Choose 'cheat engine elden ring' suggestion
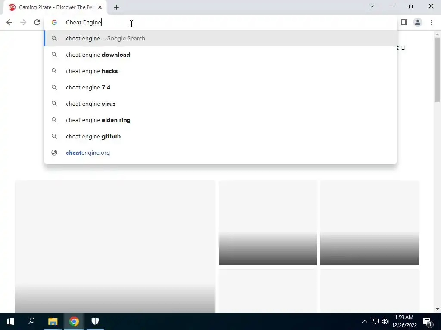The width and height of the screenshot is (441, 330). [x=220, y=120]
